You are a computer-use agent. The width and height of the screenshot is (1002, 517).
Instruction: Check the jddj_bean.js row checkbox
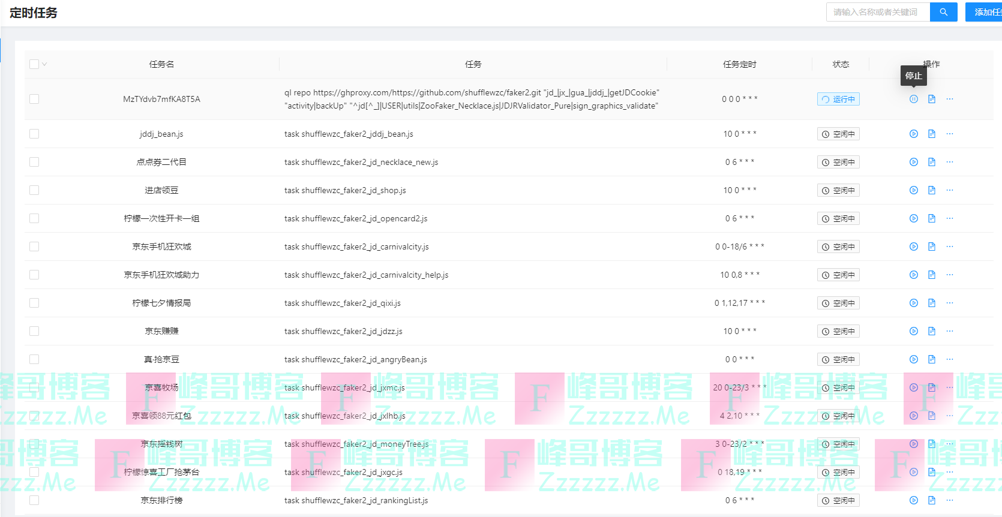tap(34, 134)
